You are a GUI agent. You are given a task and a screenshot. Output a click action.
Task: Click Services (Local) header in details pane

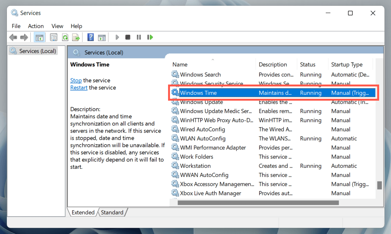[x=104, y=52]
